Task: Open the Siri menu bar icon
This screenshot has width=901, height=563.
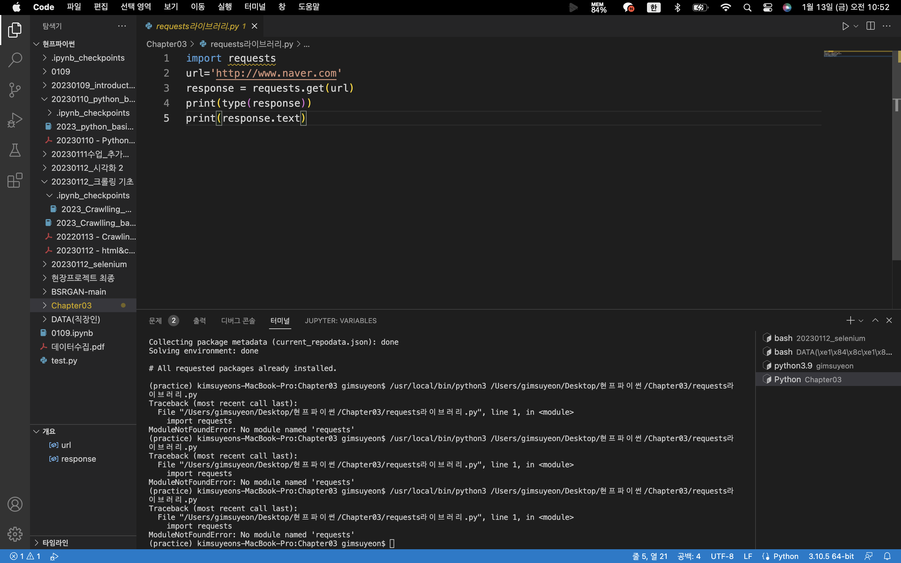Action: [787, 8]
